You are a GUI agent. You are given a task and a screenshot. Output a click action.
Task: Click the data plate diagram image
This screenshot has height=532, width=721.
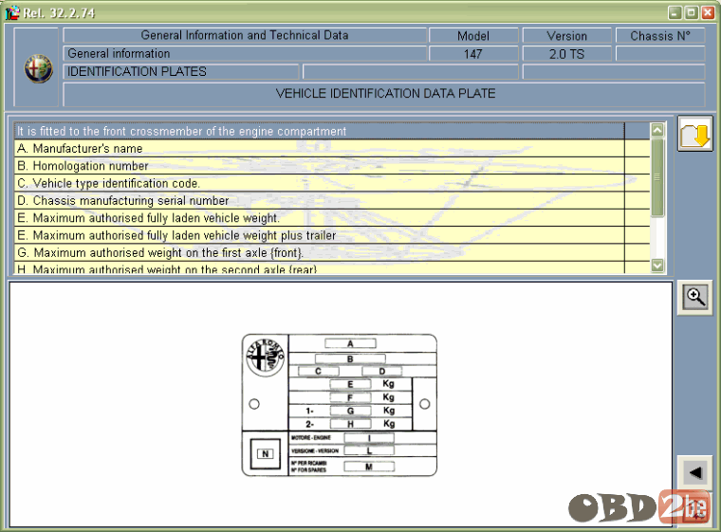tap(340, 405)
